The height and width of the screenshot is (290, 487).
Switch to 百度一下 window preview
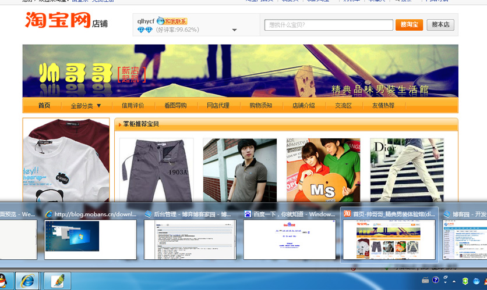(x=290, y=235)
